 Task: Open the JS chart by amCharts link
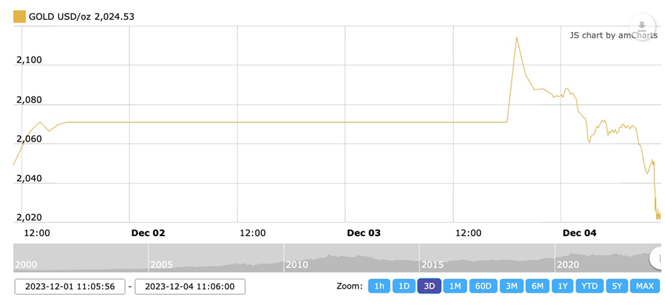click(613, 35)
